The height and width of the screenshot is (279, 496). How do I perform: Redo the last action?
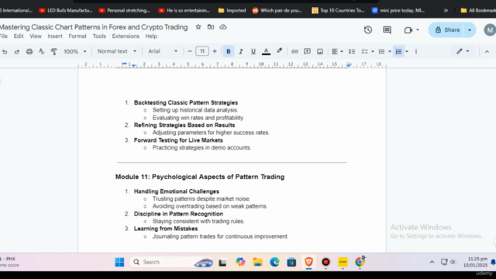tap(17, 52)
